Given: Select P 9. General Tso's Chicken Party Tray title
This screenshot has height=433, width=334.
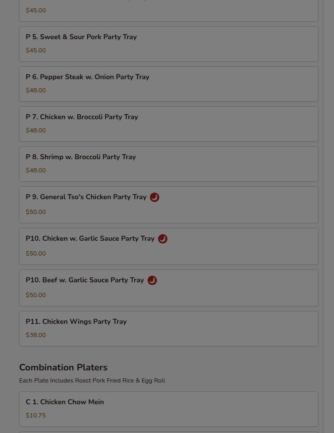Looking at the screenshot, I should coord(86,197).
